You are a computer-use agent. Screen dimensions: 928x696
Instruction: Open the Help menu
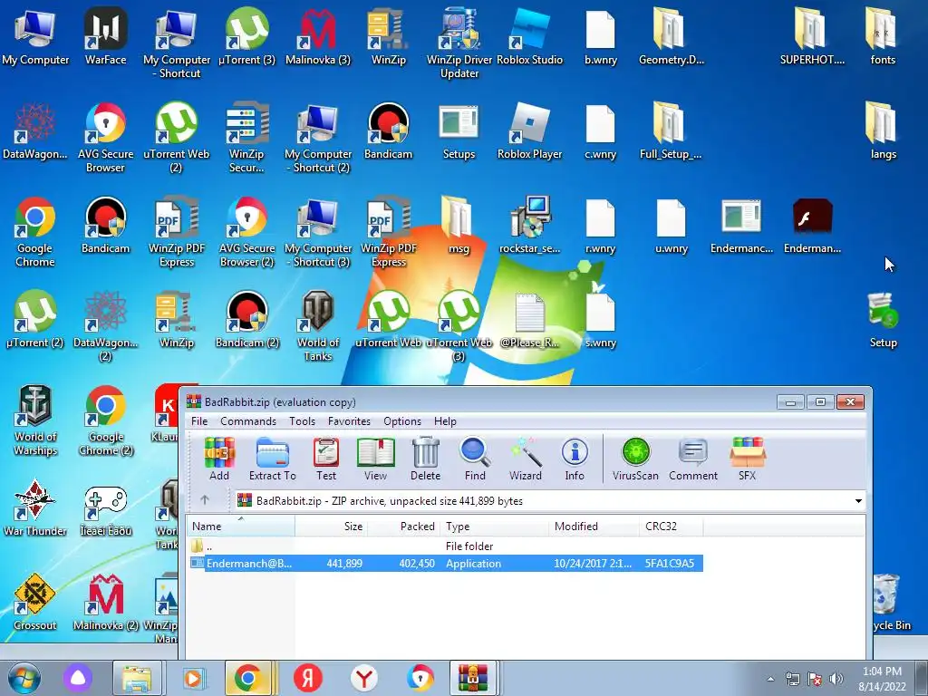[445, 421]
